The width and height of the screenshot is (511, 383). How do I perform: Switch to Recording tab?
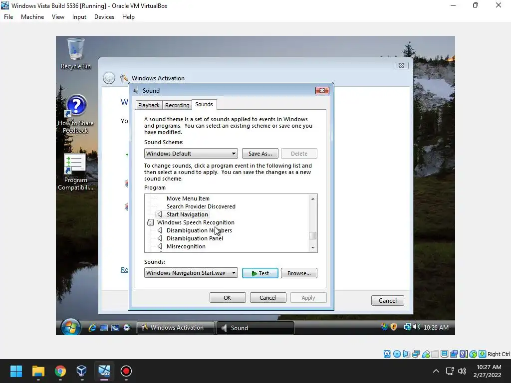177,105
